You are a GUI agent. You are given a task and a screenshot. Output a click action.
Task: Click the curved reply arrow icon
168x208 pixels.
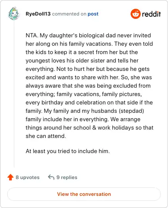51,177
